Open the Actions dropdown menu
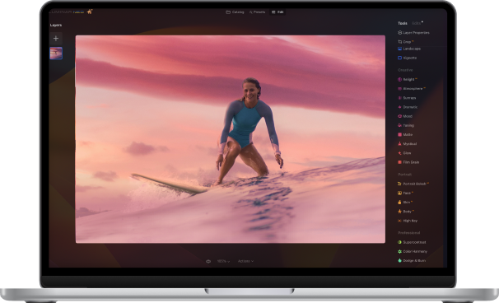The width and height of the screenshot is (499, 303). click(245, 261)
